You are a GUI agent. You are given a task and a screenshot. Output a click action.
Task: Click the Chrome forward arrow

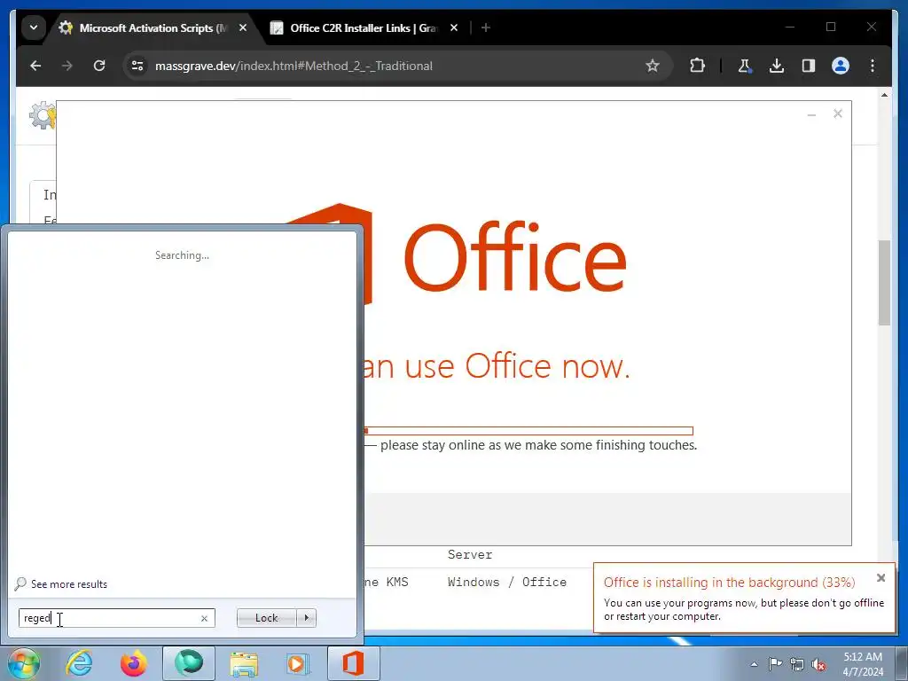[67, 66]
